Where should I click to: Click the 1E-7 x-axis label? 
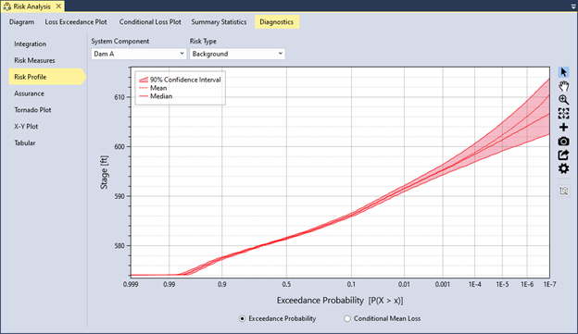click(x=549, y=284)
